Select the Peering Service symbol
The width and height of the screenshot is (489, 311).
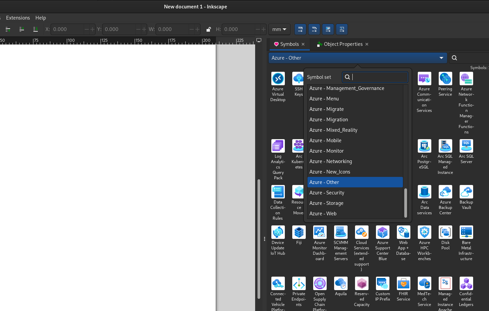click(x=445, y=84)
